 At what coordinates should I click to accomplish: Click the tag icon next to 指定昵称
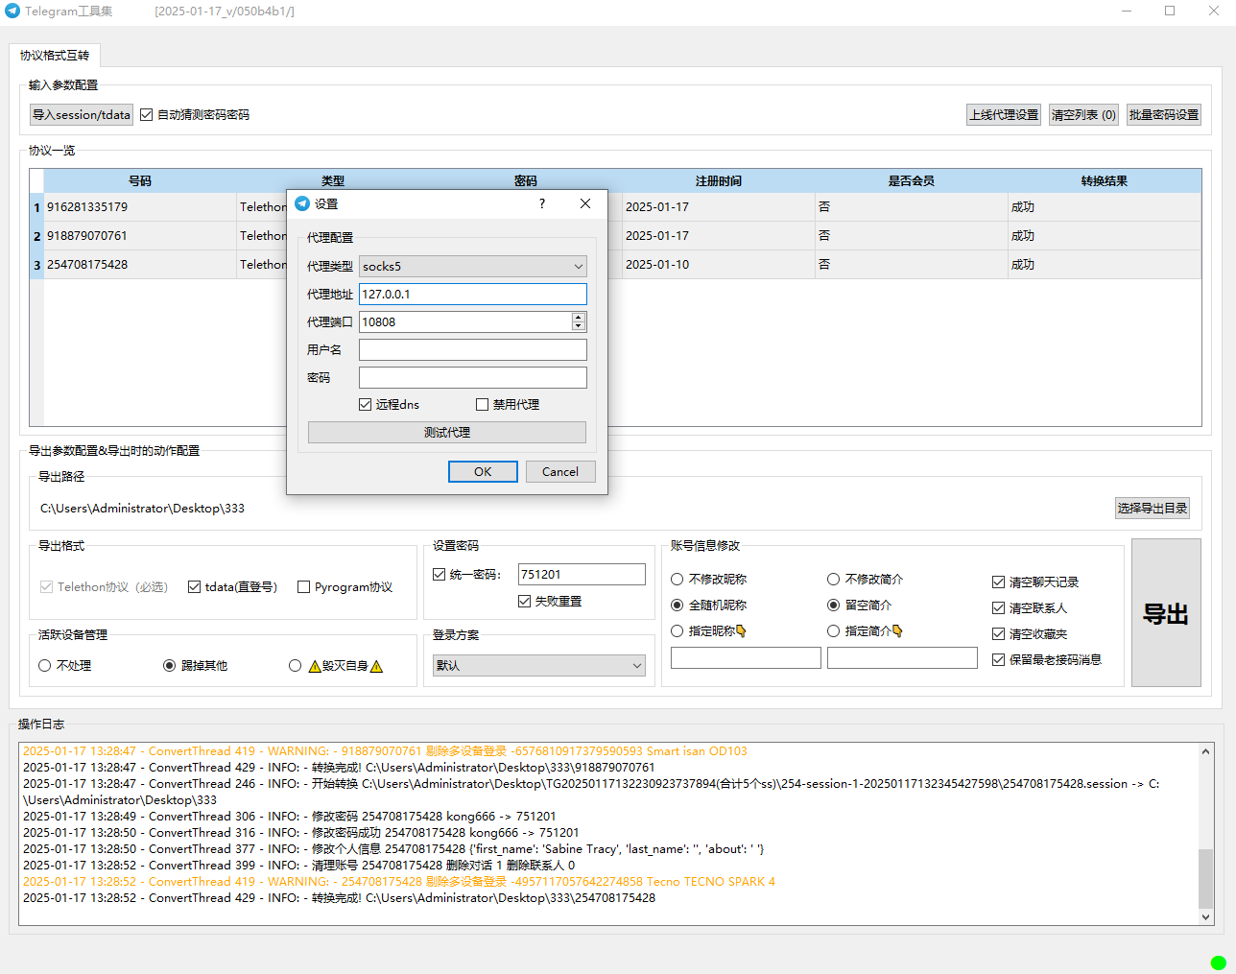point(740,631)
